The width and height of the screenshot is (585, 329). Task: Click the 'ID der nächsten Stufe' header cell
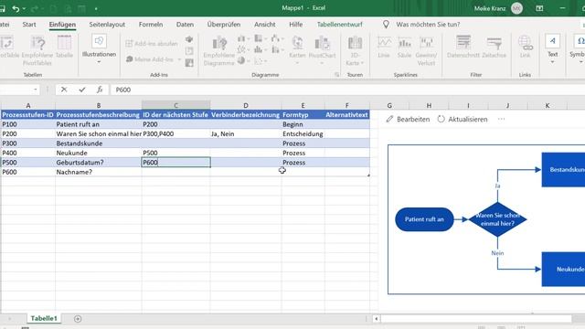pyautogui.click(x=175, y=115)
